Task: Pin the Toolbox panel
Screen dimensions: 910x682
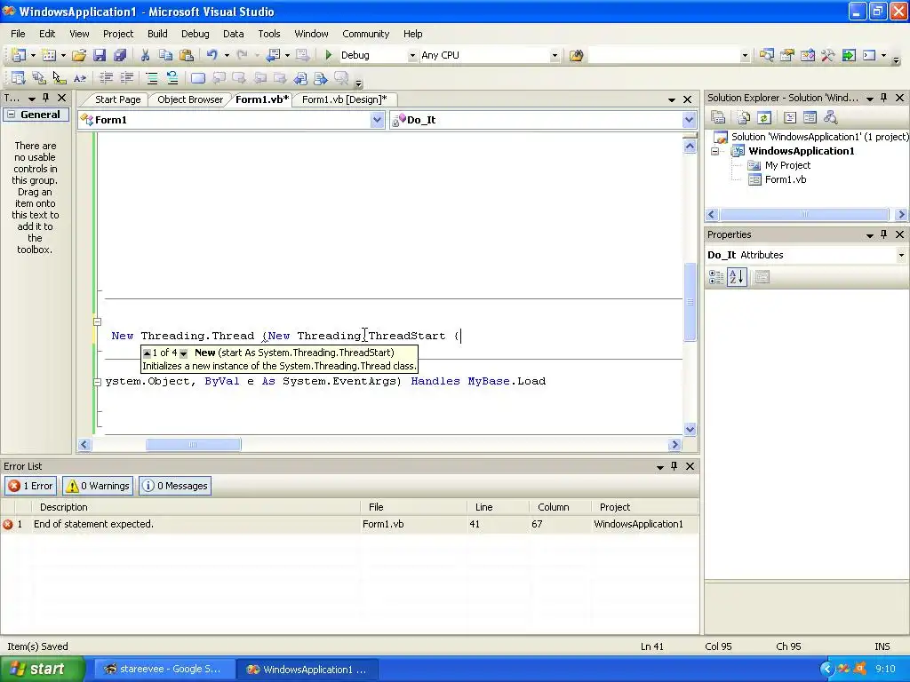Action: (46, 98)
